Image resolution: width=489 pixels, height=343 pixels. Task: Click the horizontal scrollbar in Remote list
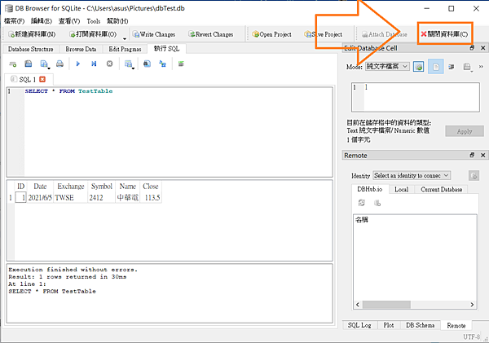coord(415,305)
